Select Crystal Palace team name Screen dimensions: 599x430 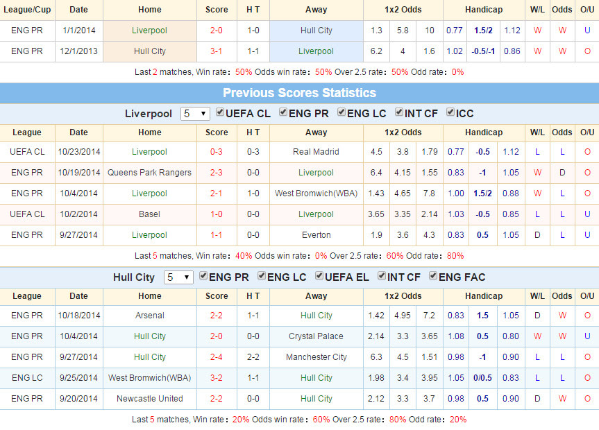(x=316, y=336)
